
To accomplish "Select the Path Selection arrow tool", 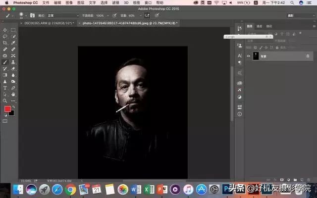I will (5, 95).
